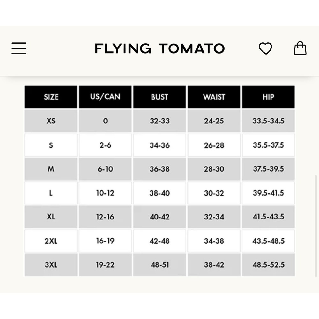The width and height of the screenshot is (319, 319).
Task: Select waist value 30-32
Action: point(214,193)
